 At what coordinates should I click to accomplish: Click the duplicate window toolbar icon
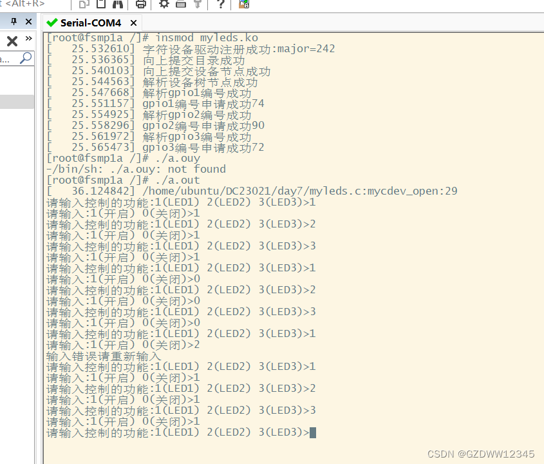[85, 5]
